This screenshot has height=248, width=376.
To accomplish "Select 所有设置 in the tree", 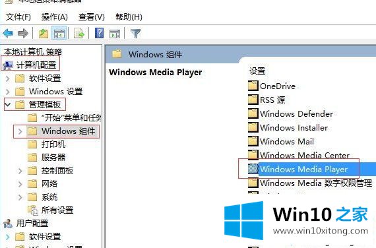I will (57, 210).
